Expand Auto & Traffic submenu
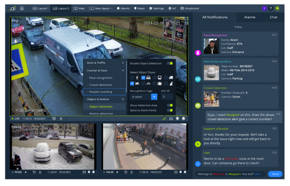 click(x=104, y=63)
